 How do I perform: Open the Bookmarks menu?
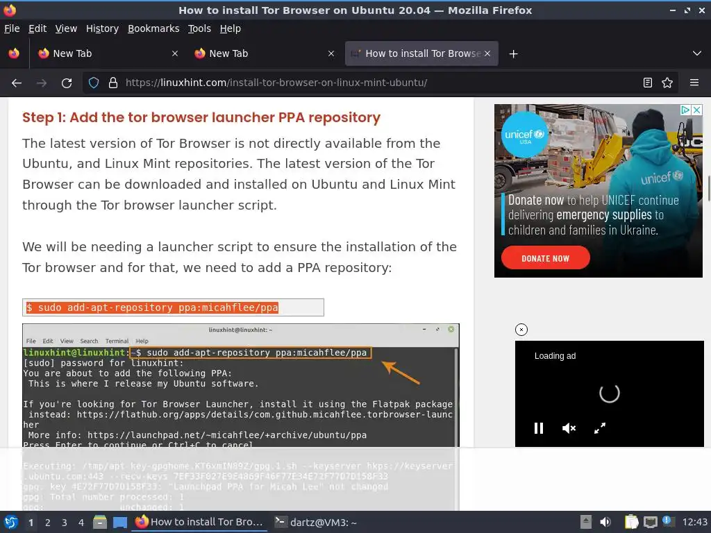[153, 28]
